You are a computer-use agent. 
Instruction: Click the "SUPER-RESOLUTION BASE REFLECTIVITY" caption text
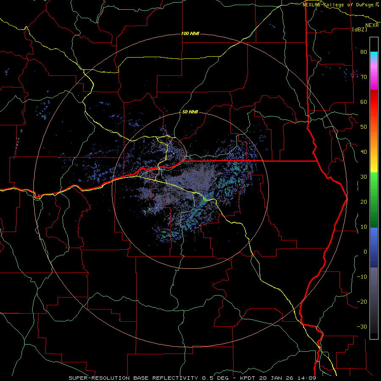pyautogui.click(x=133, y=378)
